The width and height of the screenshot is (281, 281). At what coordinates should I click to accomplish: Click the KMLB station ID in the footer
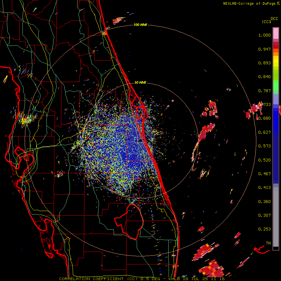tap(175, 279)
